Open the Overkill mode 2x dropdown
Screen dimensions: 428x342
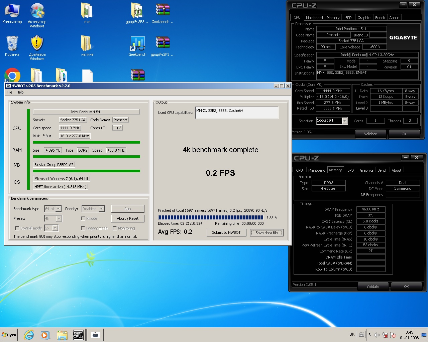55,228
